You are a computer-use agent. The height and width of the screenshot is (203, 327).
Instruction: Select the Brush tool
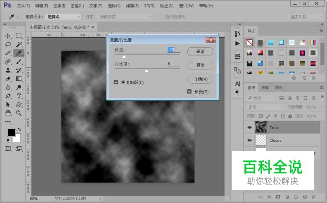point(19,62)
